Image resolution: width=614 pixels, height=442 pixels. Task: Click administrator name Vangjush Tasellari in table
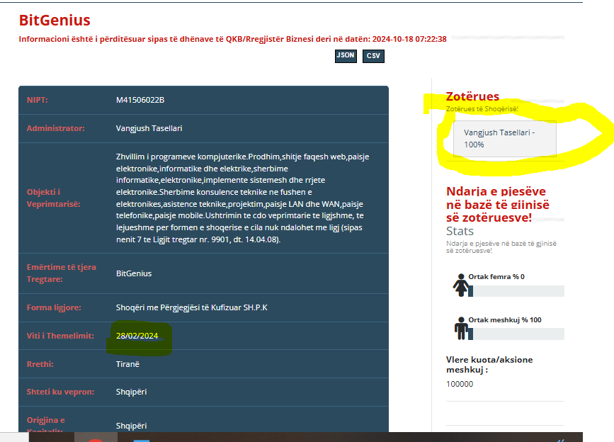click(x=149, y=128)
